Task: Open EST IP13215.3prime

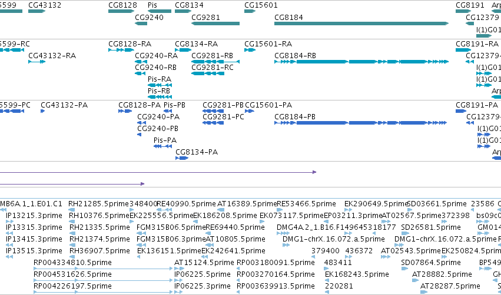Action: (34, 216)
